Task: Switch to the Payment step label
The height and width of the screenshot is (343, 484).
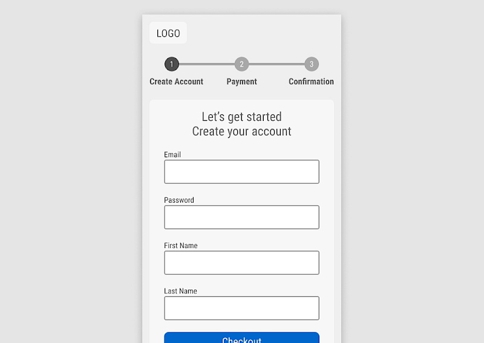Action: 241,82
